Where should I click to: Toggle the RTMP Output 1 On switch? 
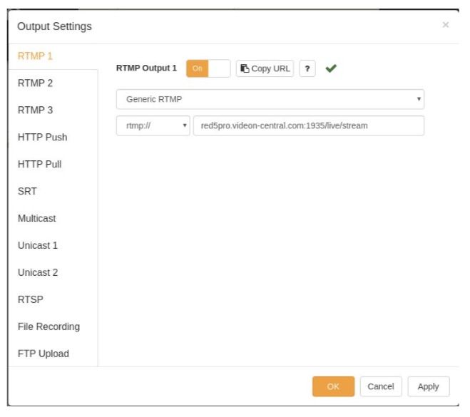point(208,68)
